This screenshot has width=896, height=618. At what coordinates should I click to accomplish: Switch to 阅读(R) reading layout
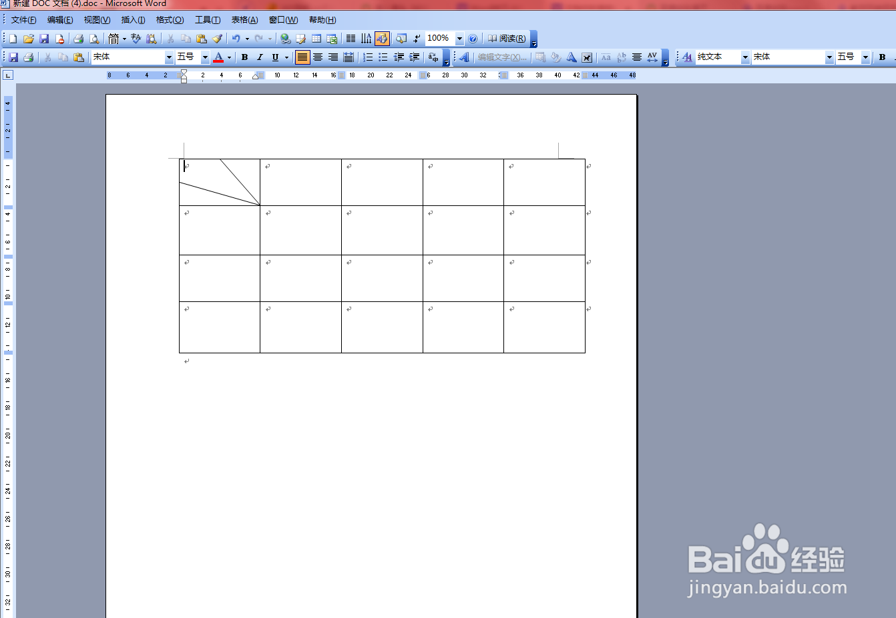507,39
